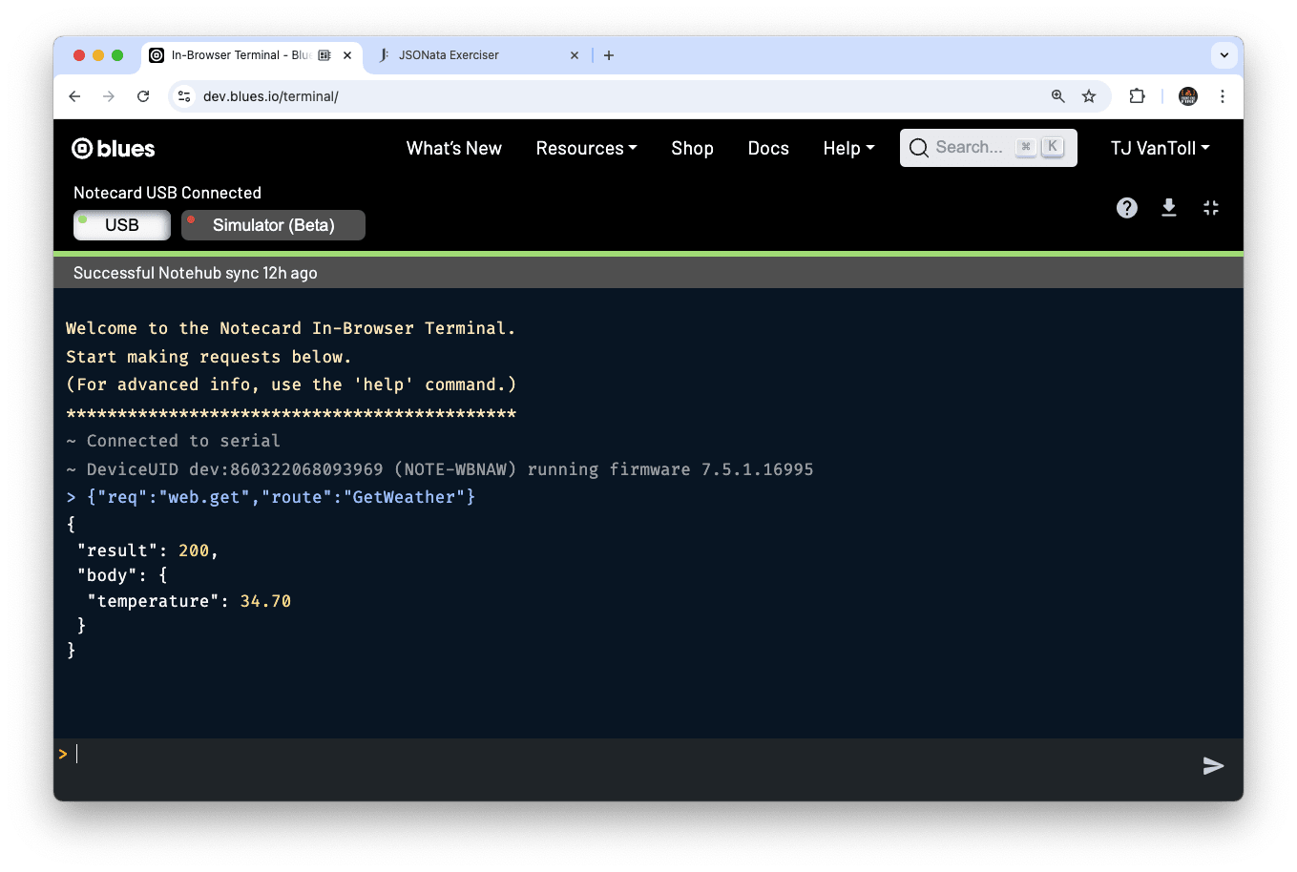Click the send command arrow icon
Screen dimensions: 1297x872
coord(1213,766)
